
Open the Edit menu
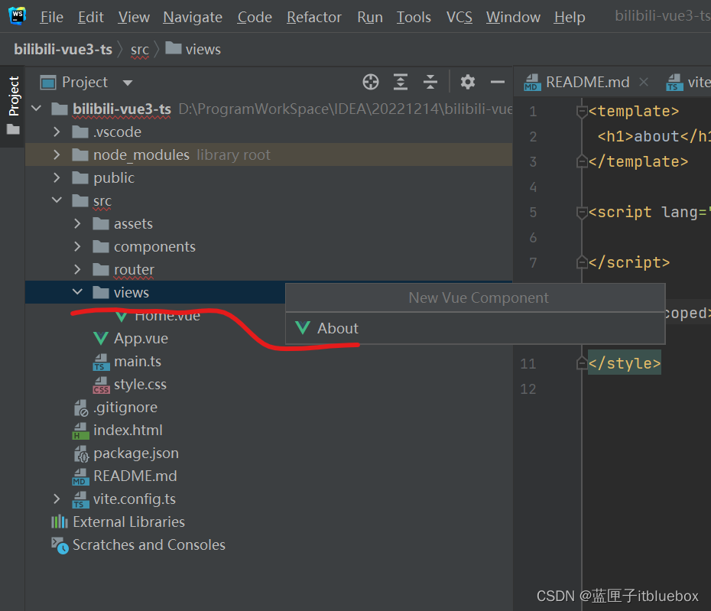pos(91,18)
